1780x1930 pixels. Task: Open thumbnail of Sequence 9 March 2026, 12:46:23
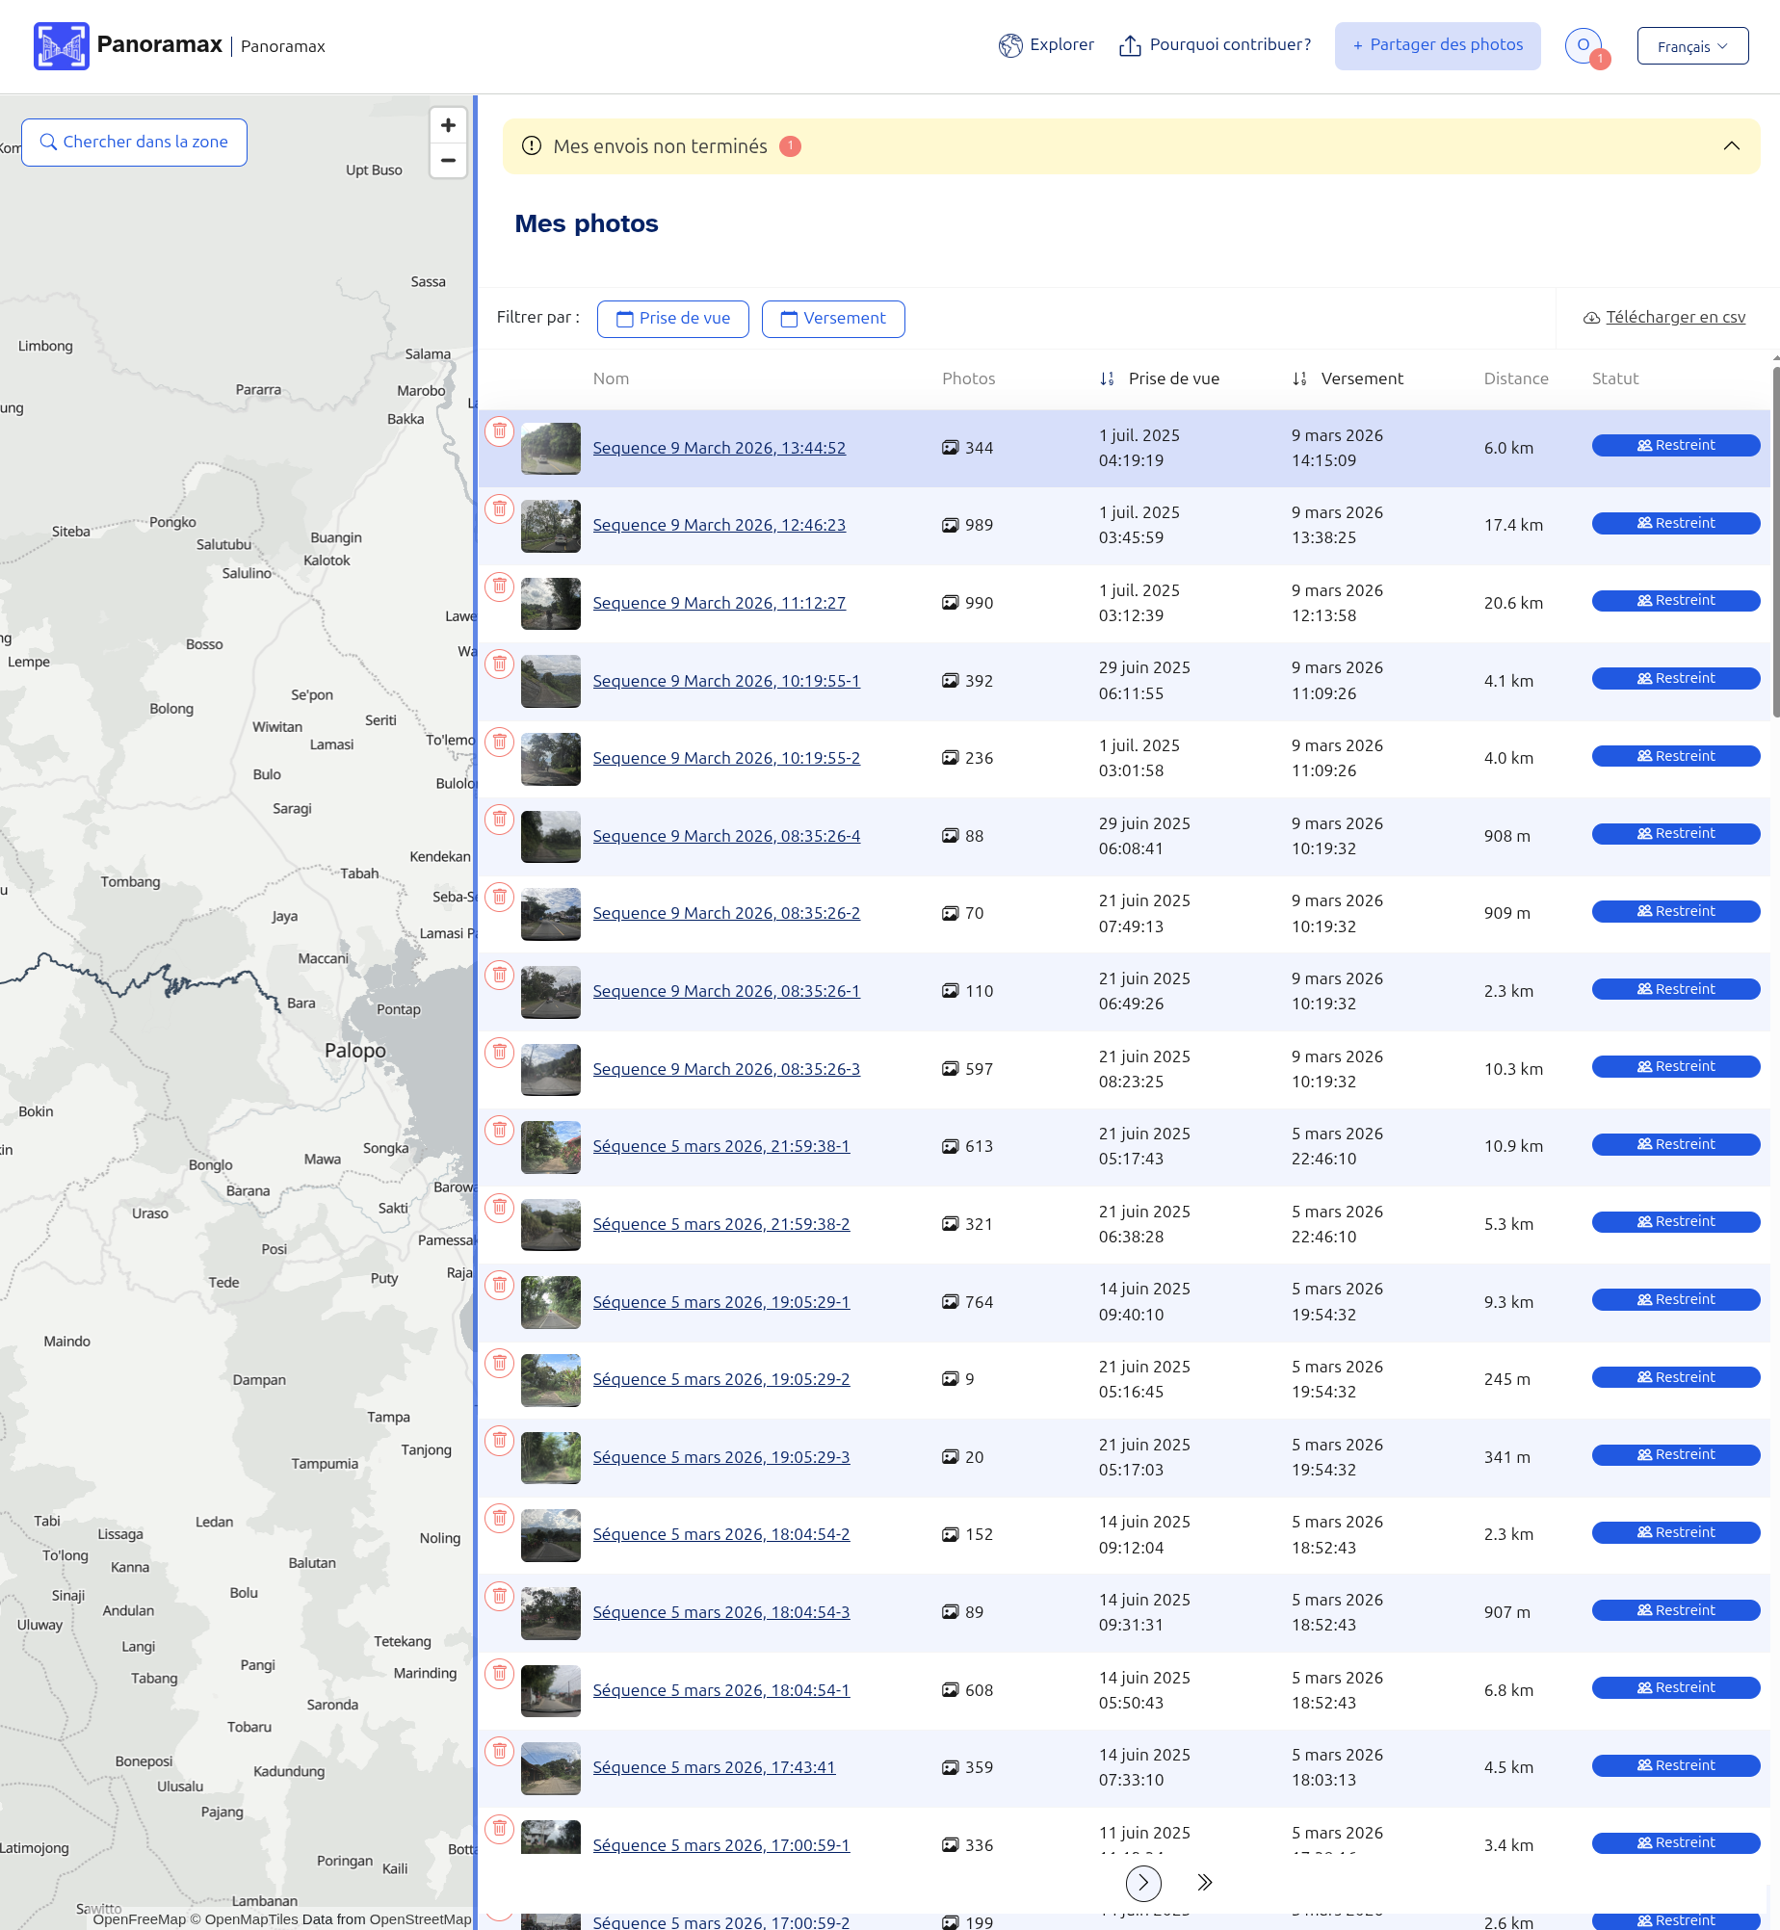coord(550,526)
